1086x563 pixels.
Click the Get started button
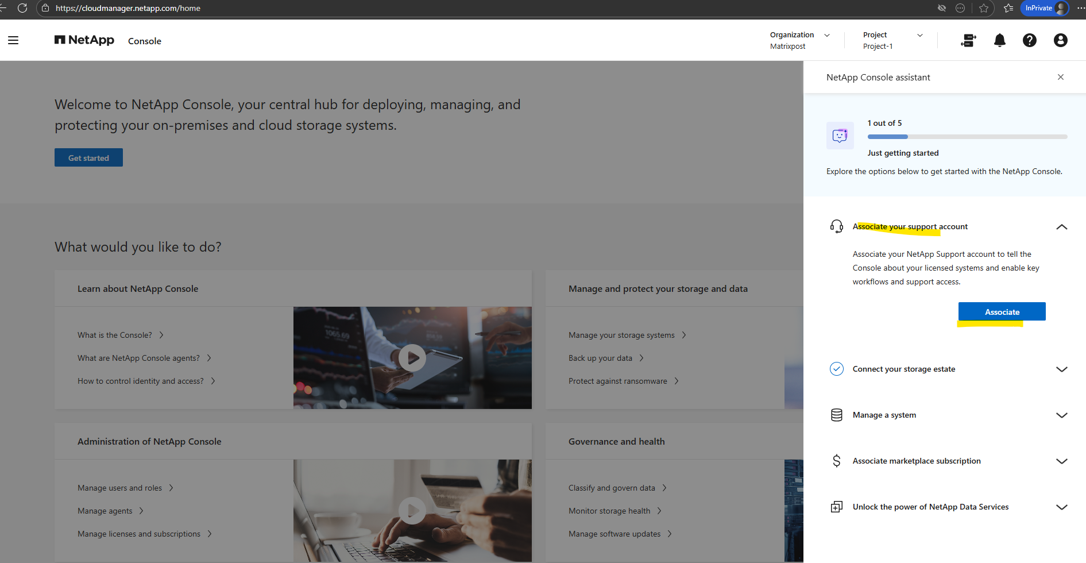(x=88, y=157)
